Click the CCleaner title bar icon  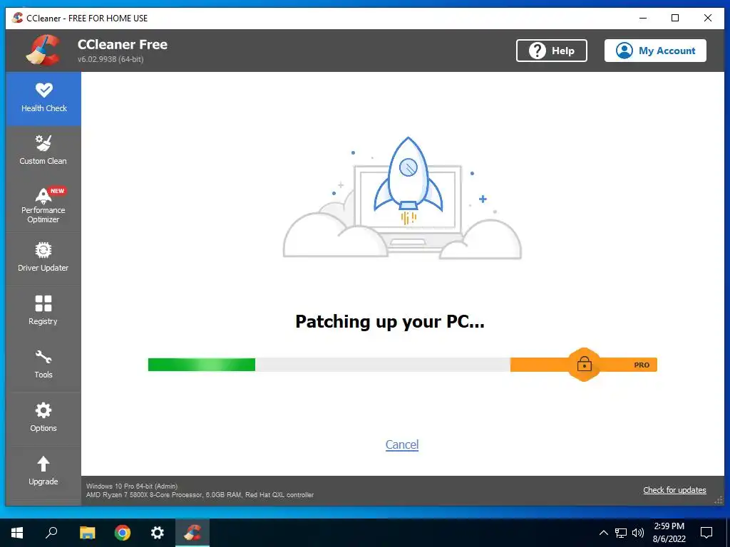pyautogui.click(x=18, y=18)
